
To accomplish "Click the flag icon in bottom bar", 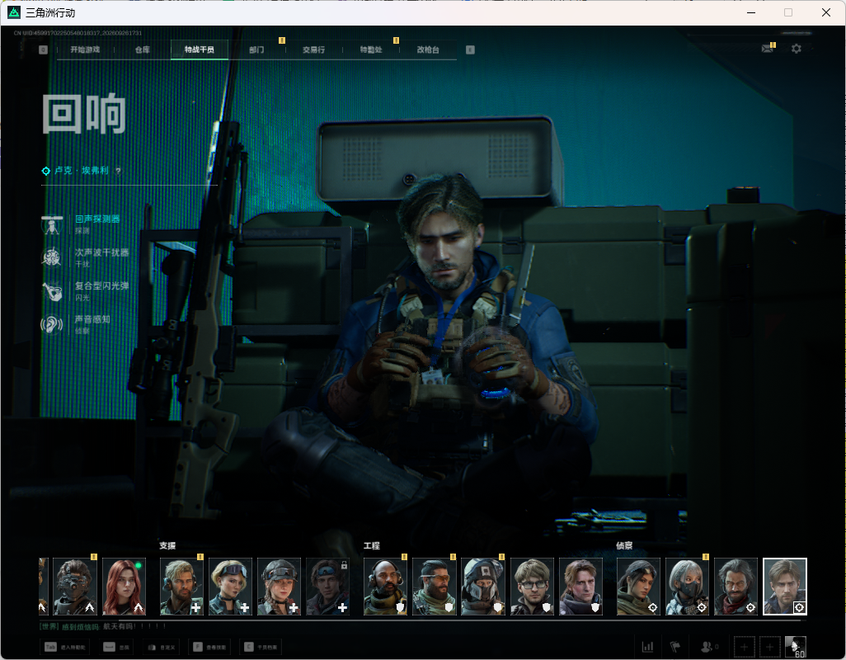I will click(x=675, y=647).
